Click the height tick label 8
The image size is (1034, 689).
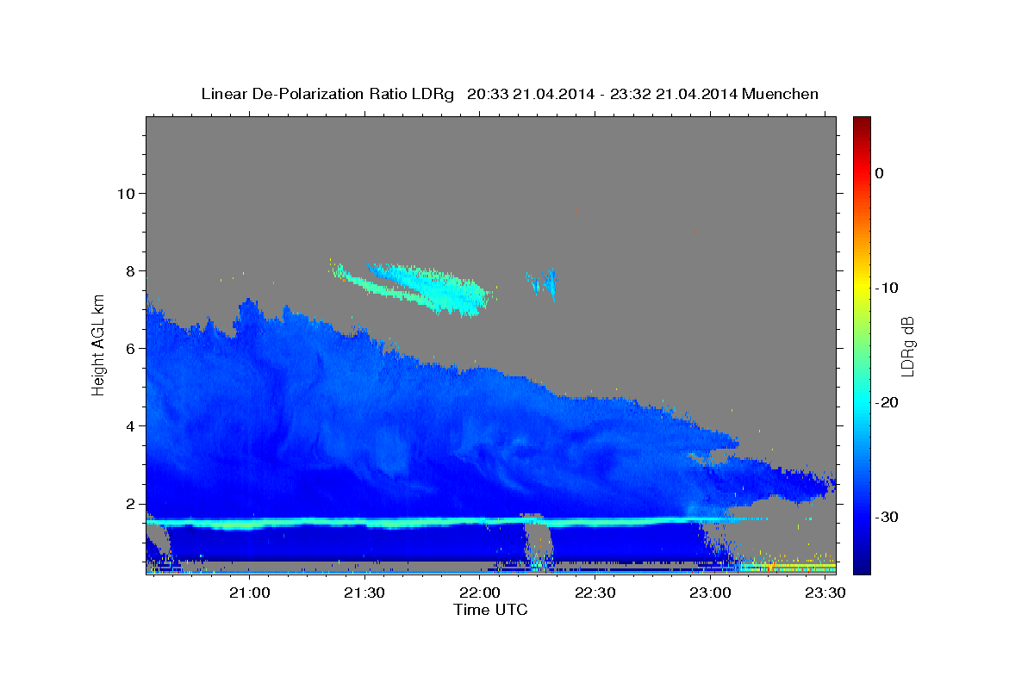click(130, 270)
